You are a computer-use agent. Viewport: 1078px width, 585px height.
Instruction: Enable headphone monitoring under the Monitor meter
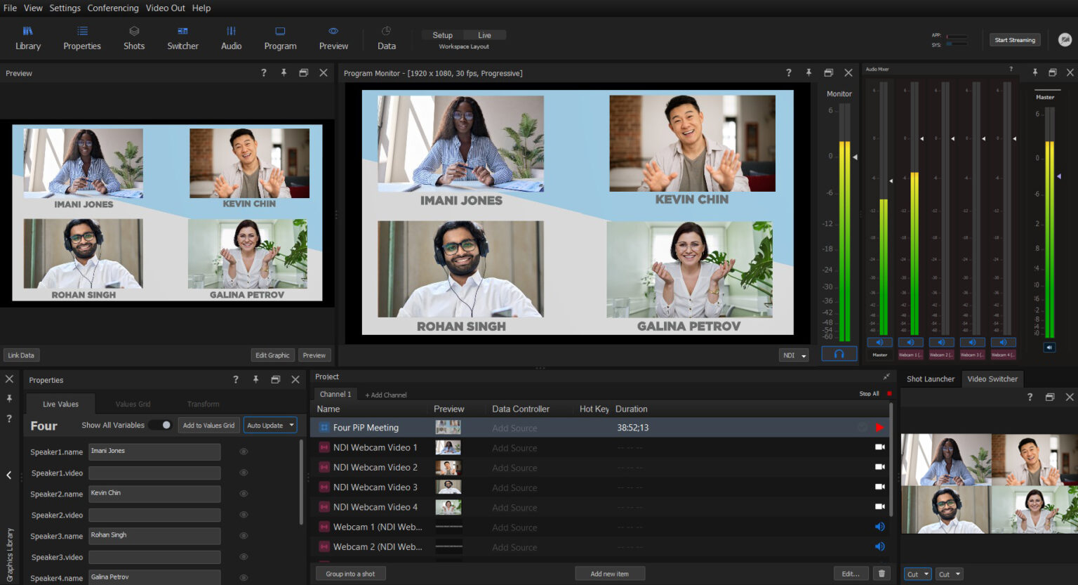839,353
